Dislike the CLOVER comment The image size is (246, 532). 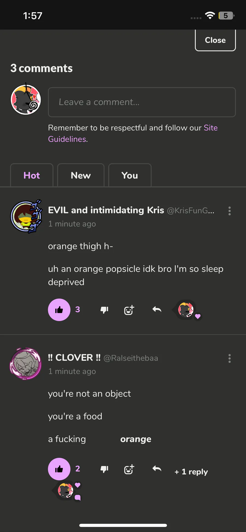[104, 469]
